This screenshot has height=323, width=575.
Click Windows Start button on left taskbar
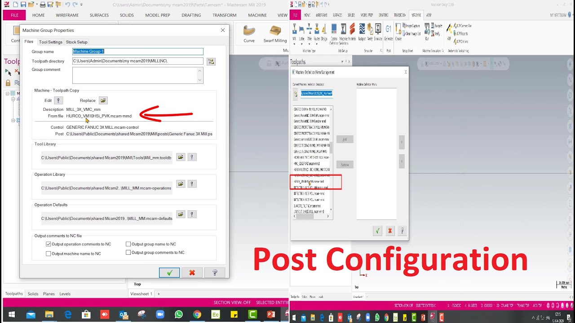[x=11, y=314]
